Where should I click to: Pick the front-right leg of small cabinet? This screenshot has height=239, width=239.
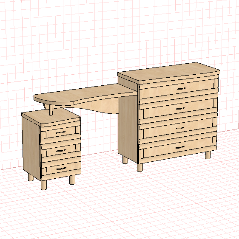pos(72,180)
